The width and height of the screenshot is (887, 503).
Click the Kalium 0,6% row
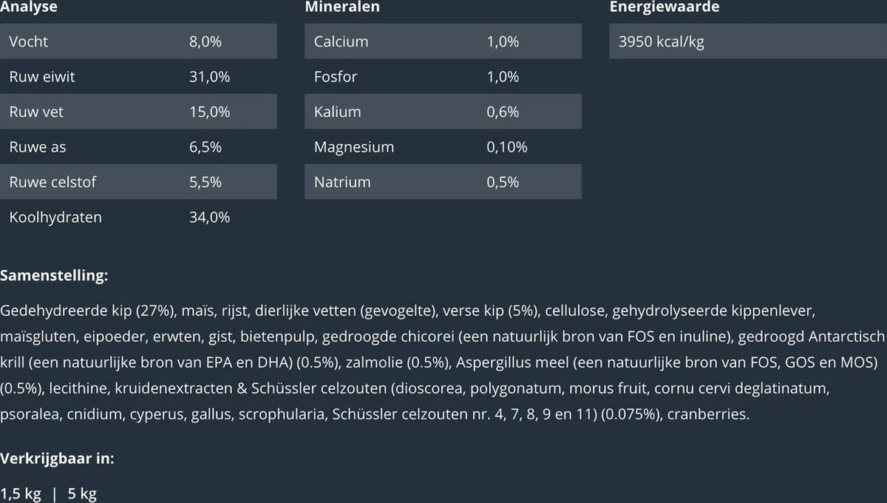point(443,112)
